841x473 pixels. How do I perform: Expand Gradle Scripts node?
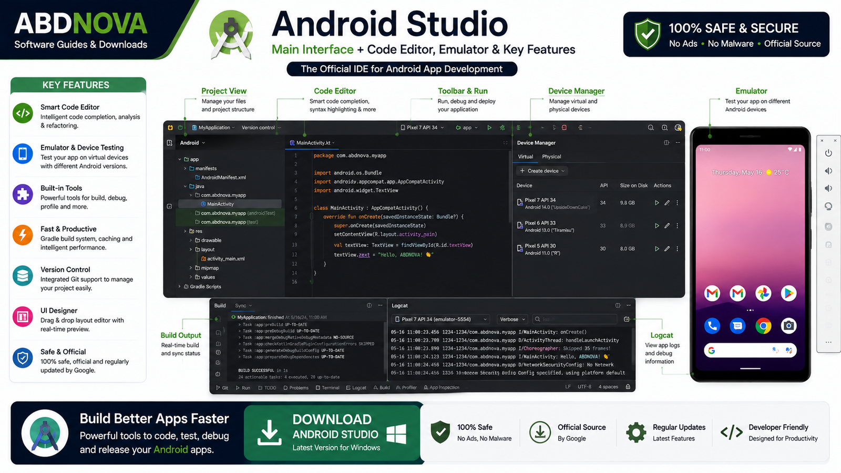(x=180, y=287)
